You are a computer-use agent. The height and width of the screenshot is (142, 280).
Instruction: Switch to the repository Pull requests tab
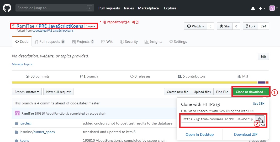tap(50, 42)
